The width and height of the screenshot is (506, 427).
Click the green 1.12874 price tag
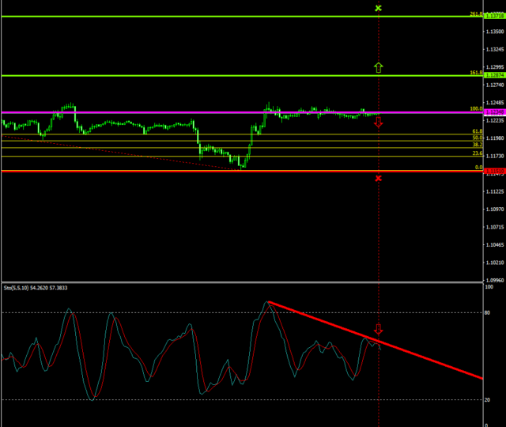493,76
